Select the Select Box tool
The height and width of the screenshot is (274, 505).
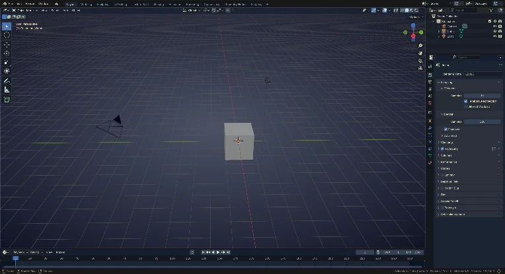pyautogui.click(x=7, y=26)
